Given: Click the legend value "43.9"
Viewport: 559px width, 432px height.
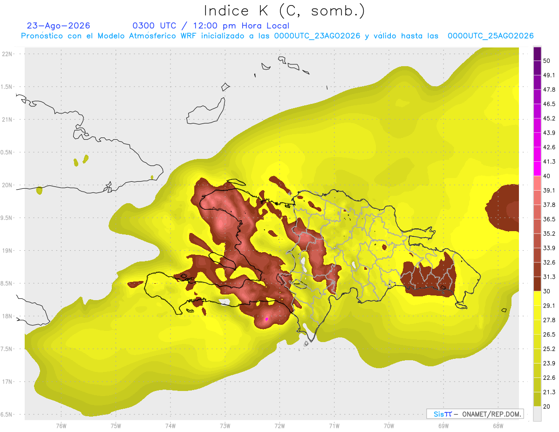Looking at the screenshot, I should point(550,133).
